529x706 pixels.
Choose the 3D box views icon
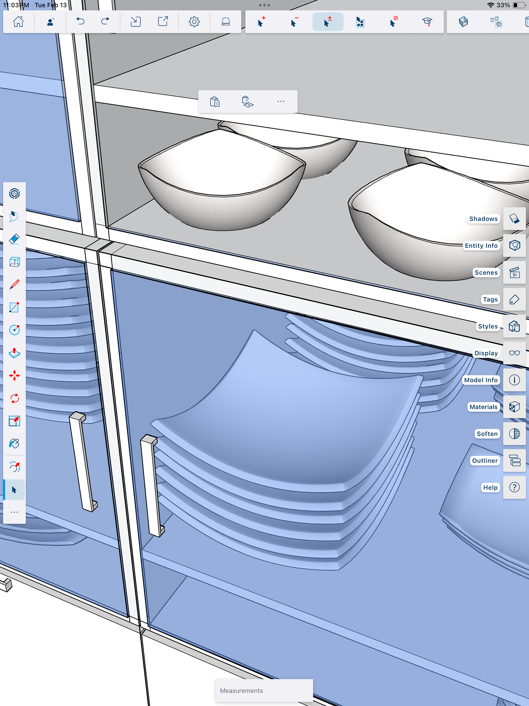(14, 262)
